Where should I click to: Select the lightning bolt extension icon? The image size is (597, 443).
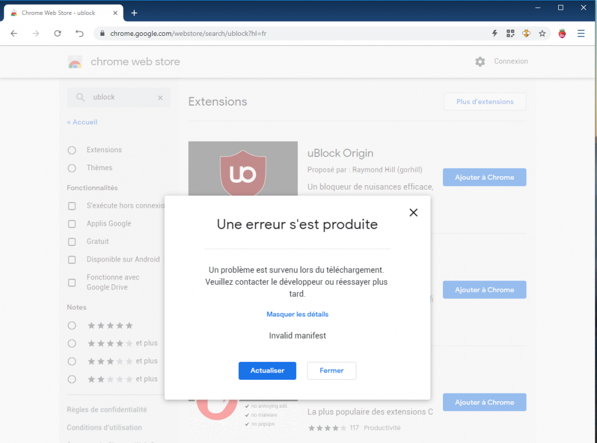494,33
